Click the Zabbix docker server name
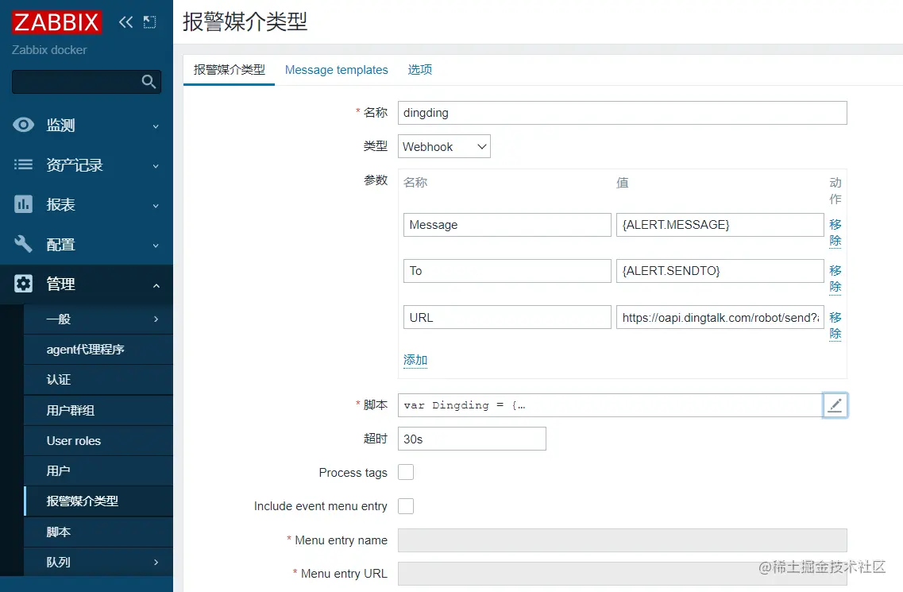This screenshot has width=903, height=592. (x=49, y=50)
